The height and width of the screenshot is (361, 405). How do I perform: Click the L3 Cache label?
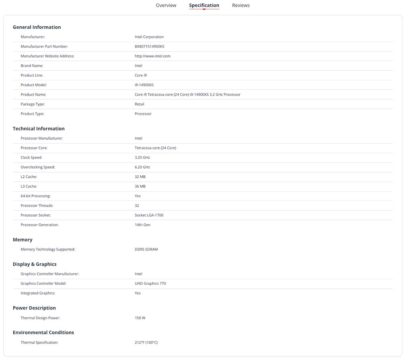[x=29, y=186]
